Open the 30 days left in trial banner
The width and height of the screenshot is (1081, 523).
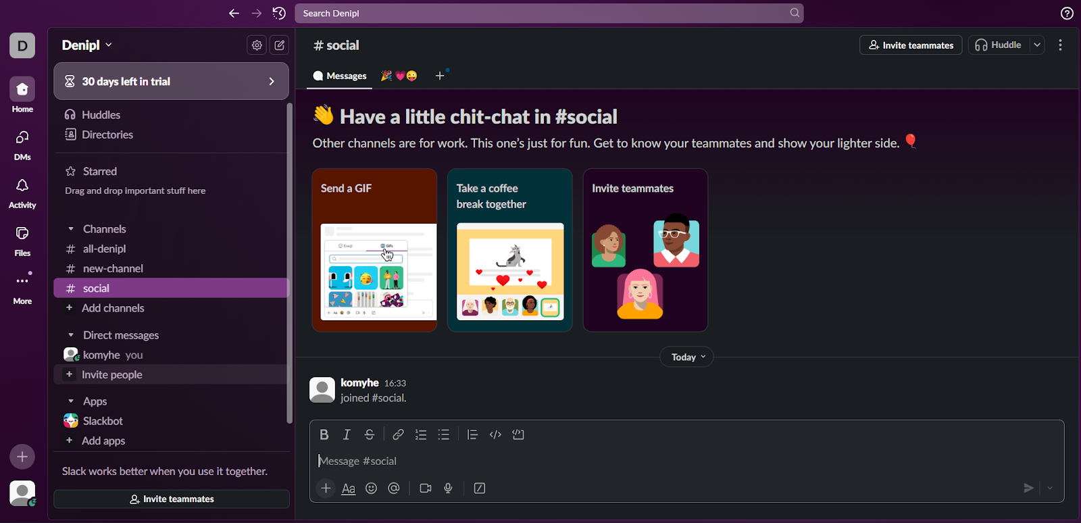click(172, 81)
